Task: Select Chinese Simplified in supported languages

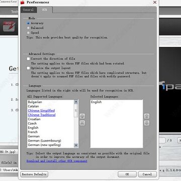Action: [41, 111]
